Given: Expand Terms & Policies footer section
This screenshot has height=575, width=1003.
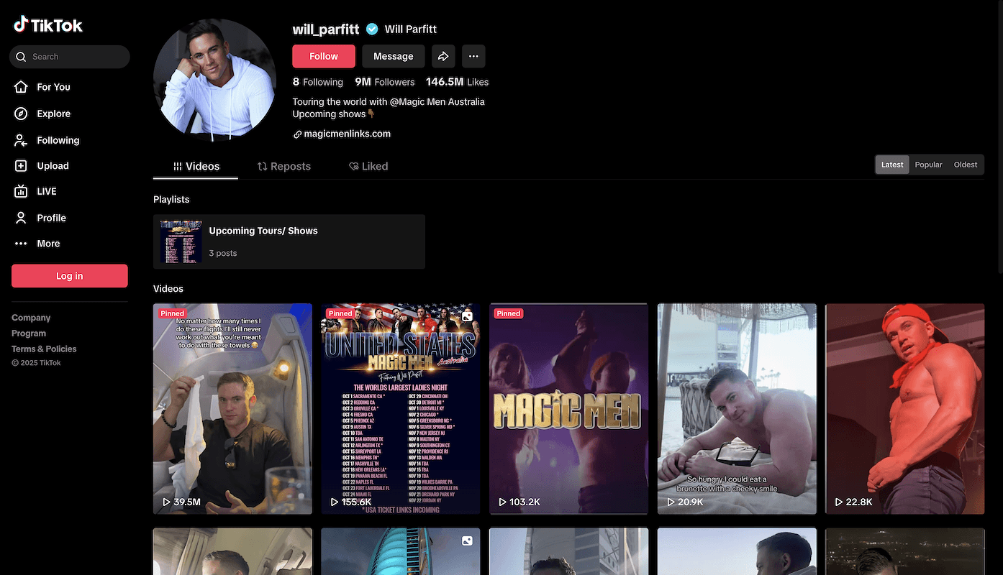Looking at the screenshot, I should pyautogui.click(x=44, y=349).
